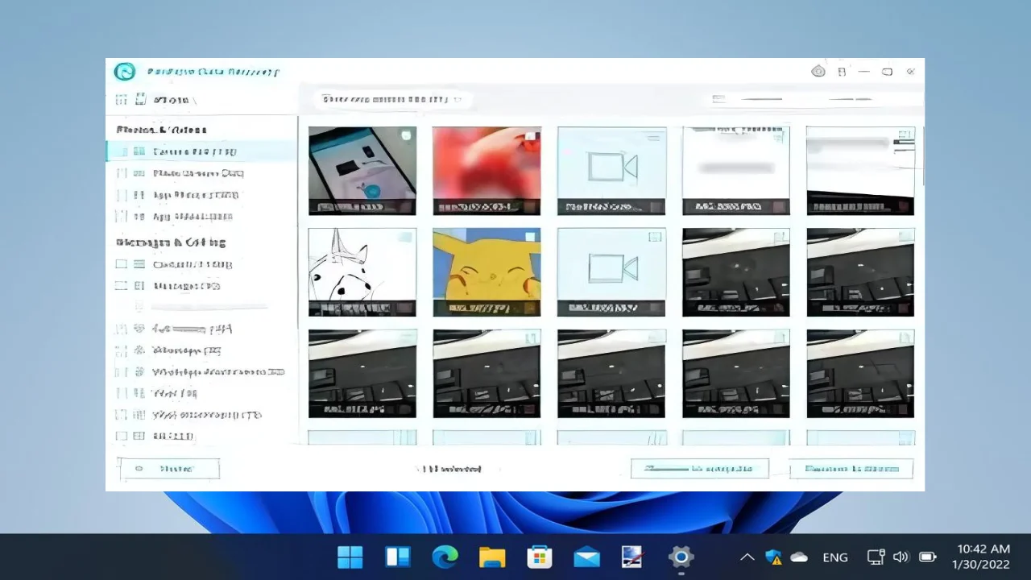Viewport: 1031px width, 580px height.
Task: Open the second-row video camera placeholder thumbnail
Action: pyautogui.click(x=612, y=272)
